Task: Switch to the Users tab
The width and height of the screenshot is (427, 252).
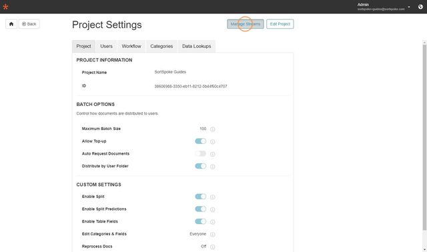Action: point(106,46)
